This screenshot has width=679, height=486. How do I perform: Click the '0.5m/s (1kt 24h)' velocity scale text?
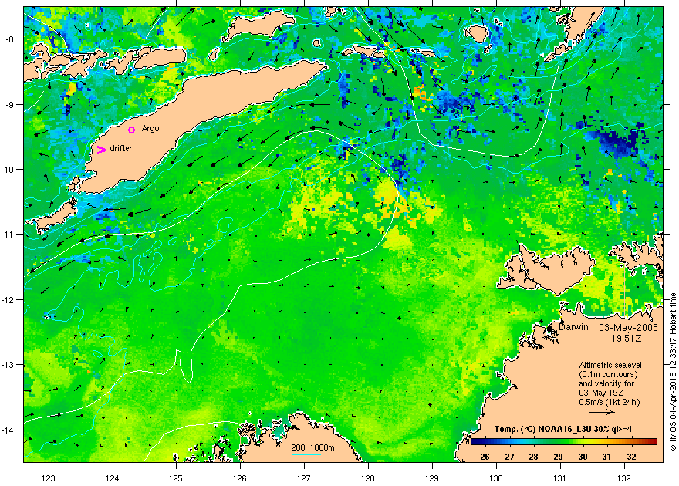(610, 402)
